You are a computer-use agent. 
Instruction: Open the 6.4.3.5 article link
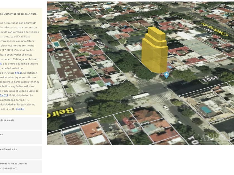point(20,109)
